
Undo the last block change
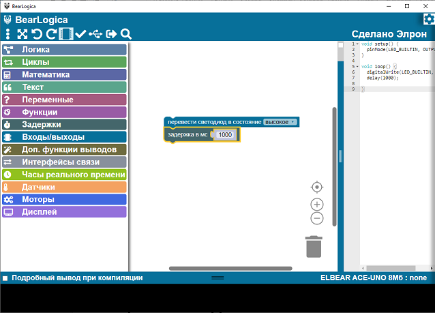[x=37, y=34]
